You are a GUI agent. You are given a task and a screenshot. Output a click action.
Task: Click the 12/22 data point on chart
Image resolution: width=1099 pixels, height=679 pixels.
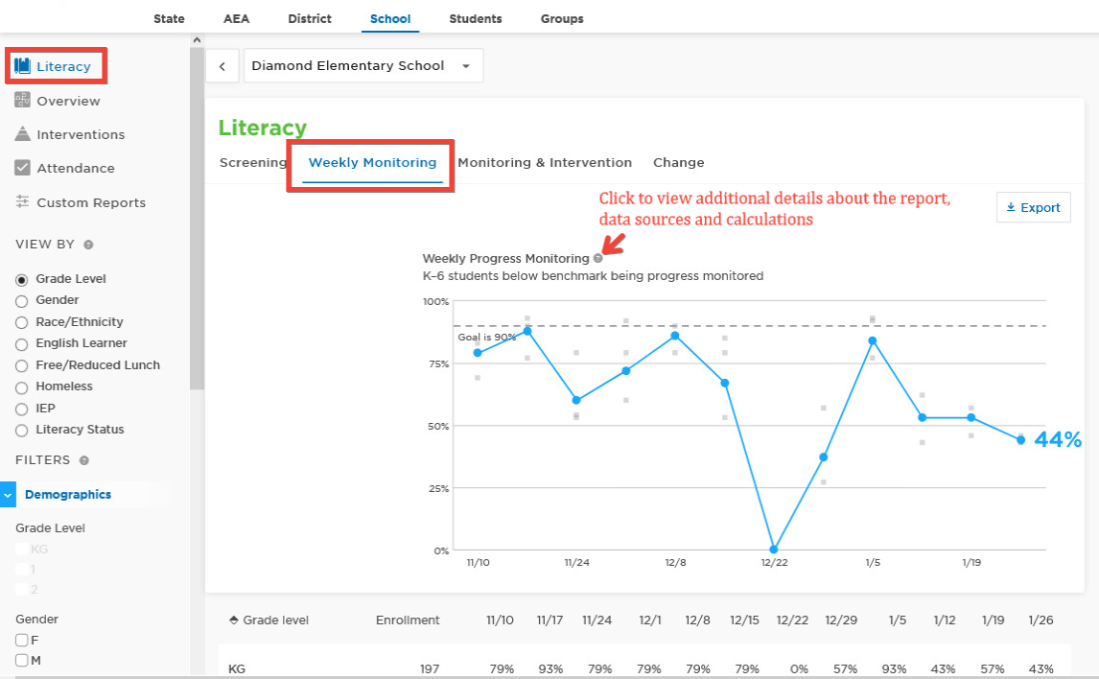[x=774, y=550]
